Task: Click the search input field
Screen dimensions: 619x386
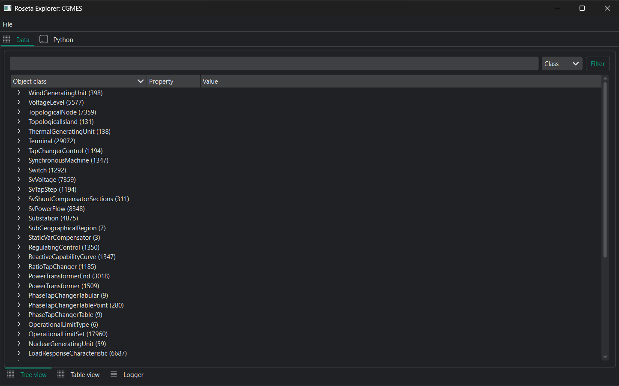Action: pos(274,63)
